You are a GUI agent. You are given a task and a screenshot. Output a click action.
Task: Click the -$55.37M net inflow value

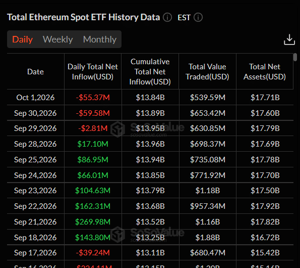[x=93, y=97]
